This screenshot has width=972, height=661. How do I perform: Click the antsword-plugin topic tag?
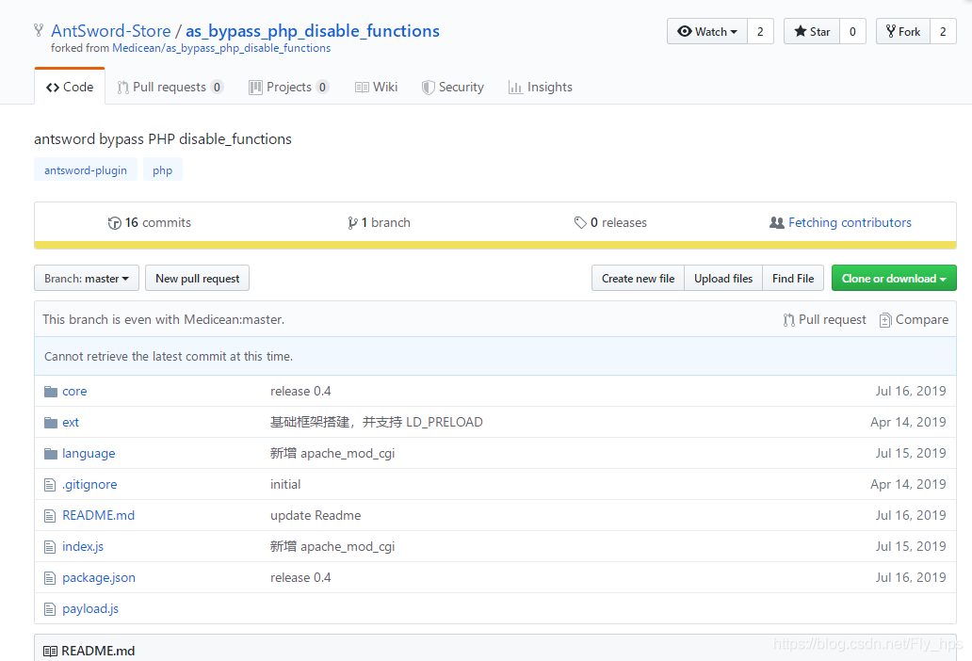(x=86, y=170)
